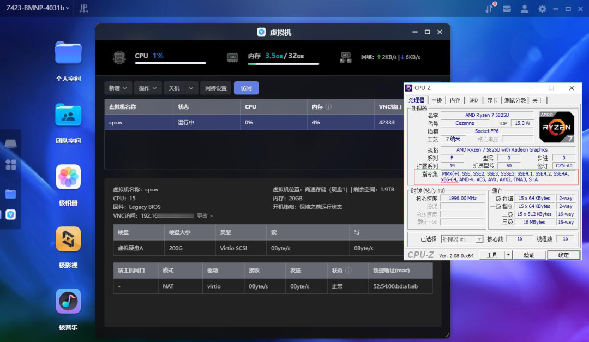
Task: Open the 团队空间 folder icon
Action: (68, 115)
